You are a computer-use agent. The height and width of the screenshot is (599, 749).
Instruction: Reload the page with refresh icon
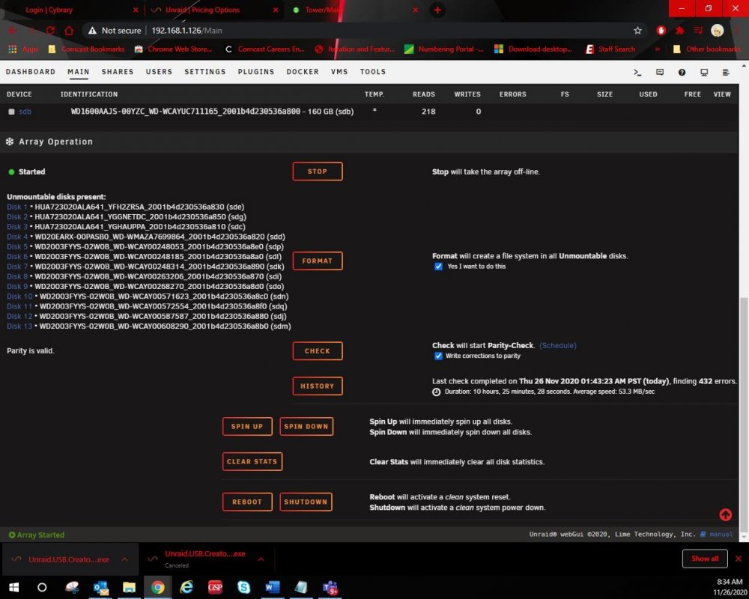click(x=50, y=31)
